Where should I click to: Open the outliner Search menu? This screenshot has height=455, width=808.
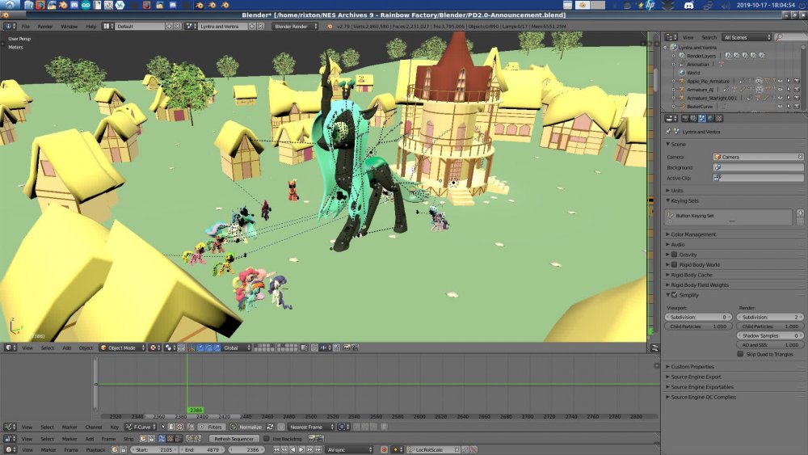709,37
